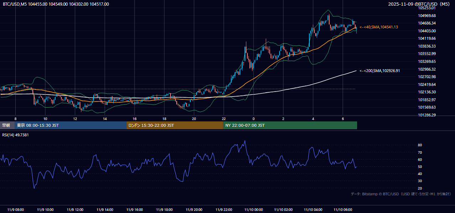
Task: Click the bottom time label 11/10 06:00
Action: (x=343, y=210)
